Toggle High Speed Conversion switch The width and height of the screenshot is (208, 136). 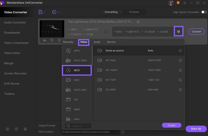click(x=204, y=12)
